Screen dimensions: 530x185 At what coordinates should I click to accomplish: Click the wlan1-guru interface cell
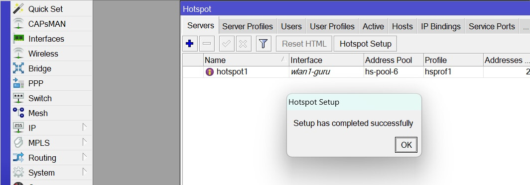coord(327,72)
